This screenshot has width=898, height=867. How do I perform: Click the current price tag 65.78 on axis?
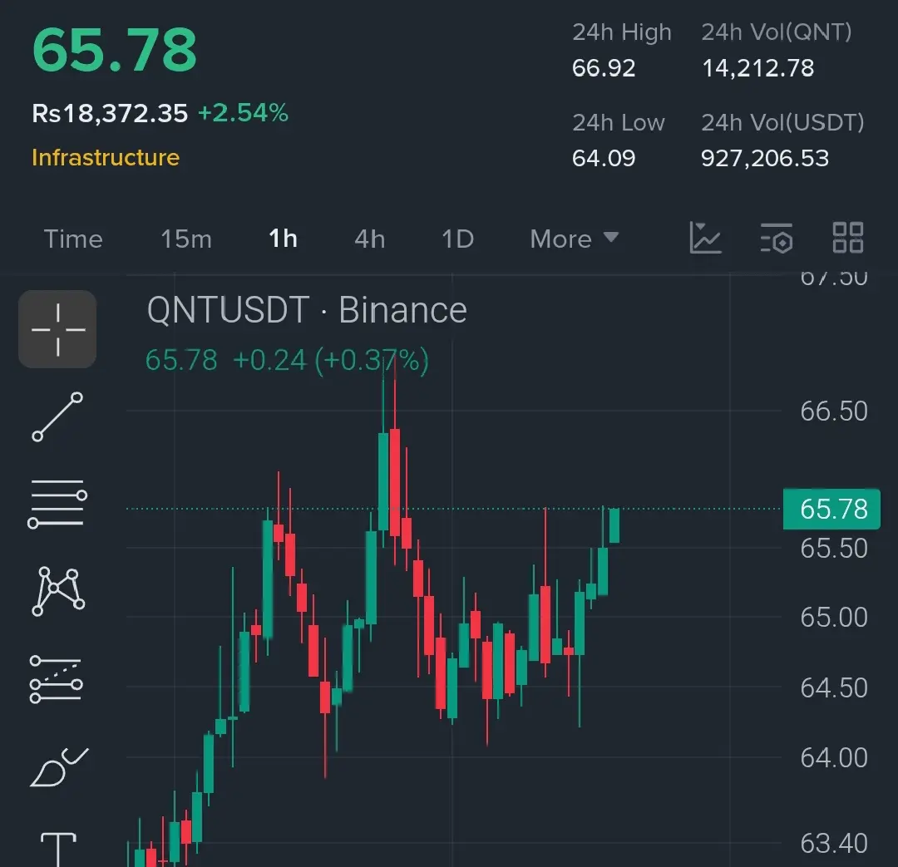pyautogui.click(x=831, y=509)
